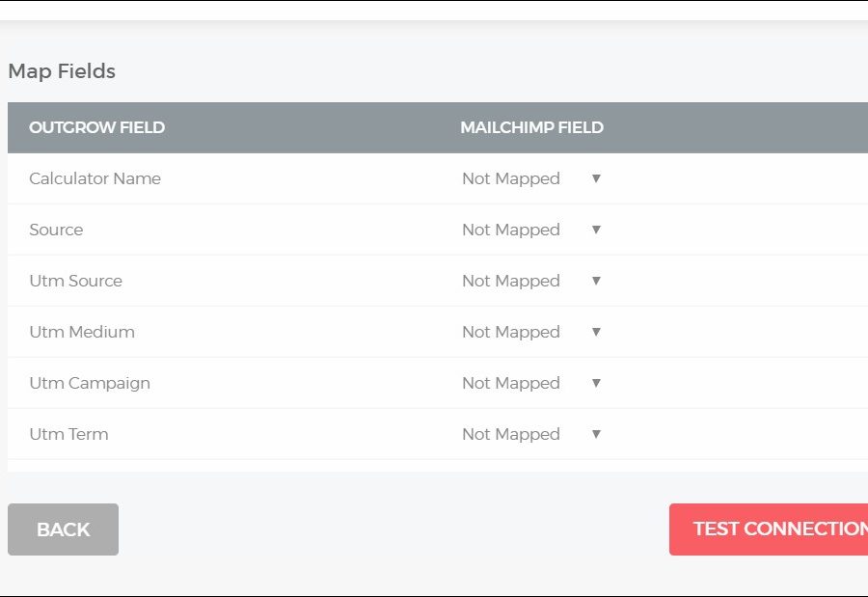Click the Utm Term field label
868x597 pixels.
coord(68,434)
